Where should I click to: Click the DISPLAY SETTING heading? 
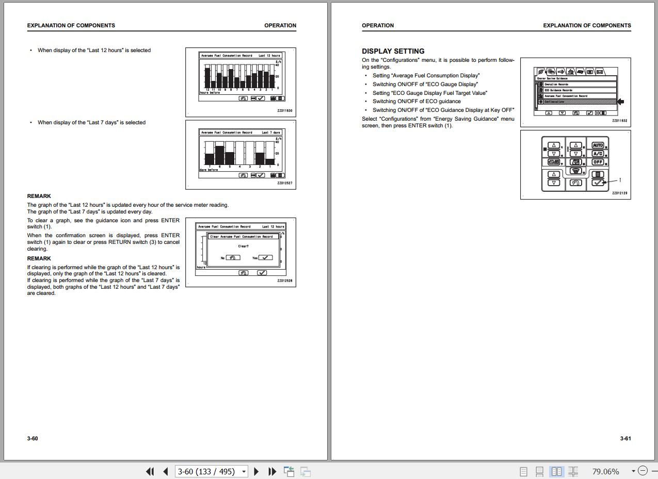[393, 51]
